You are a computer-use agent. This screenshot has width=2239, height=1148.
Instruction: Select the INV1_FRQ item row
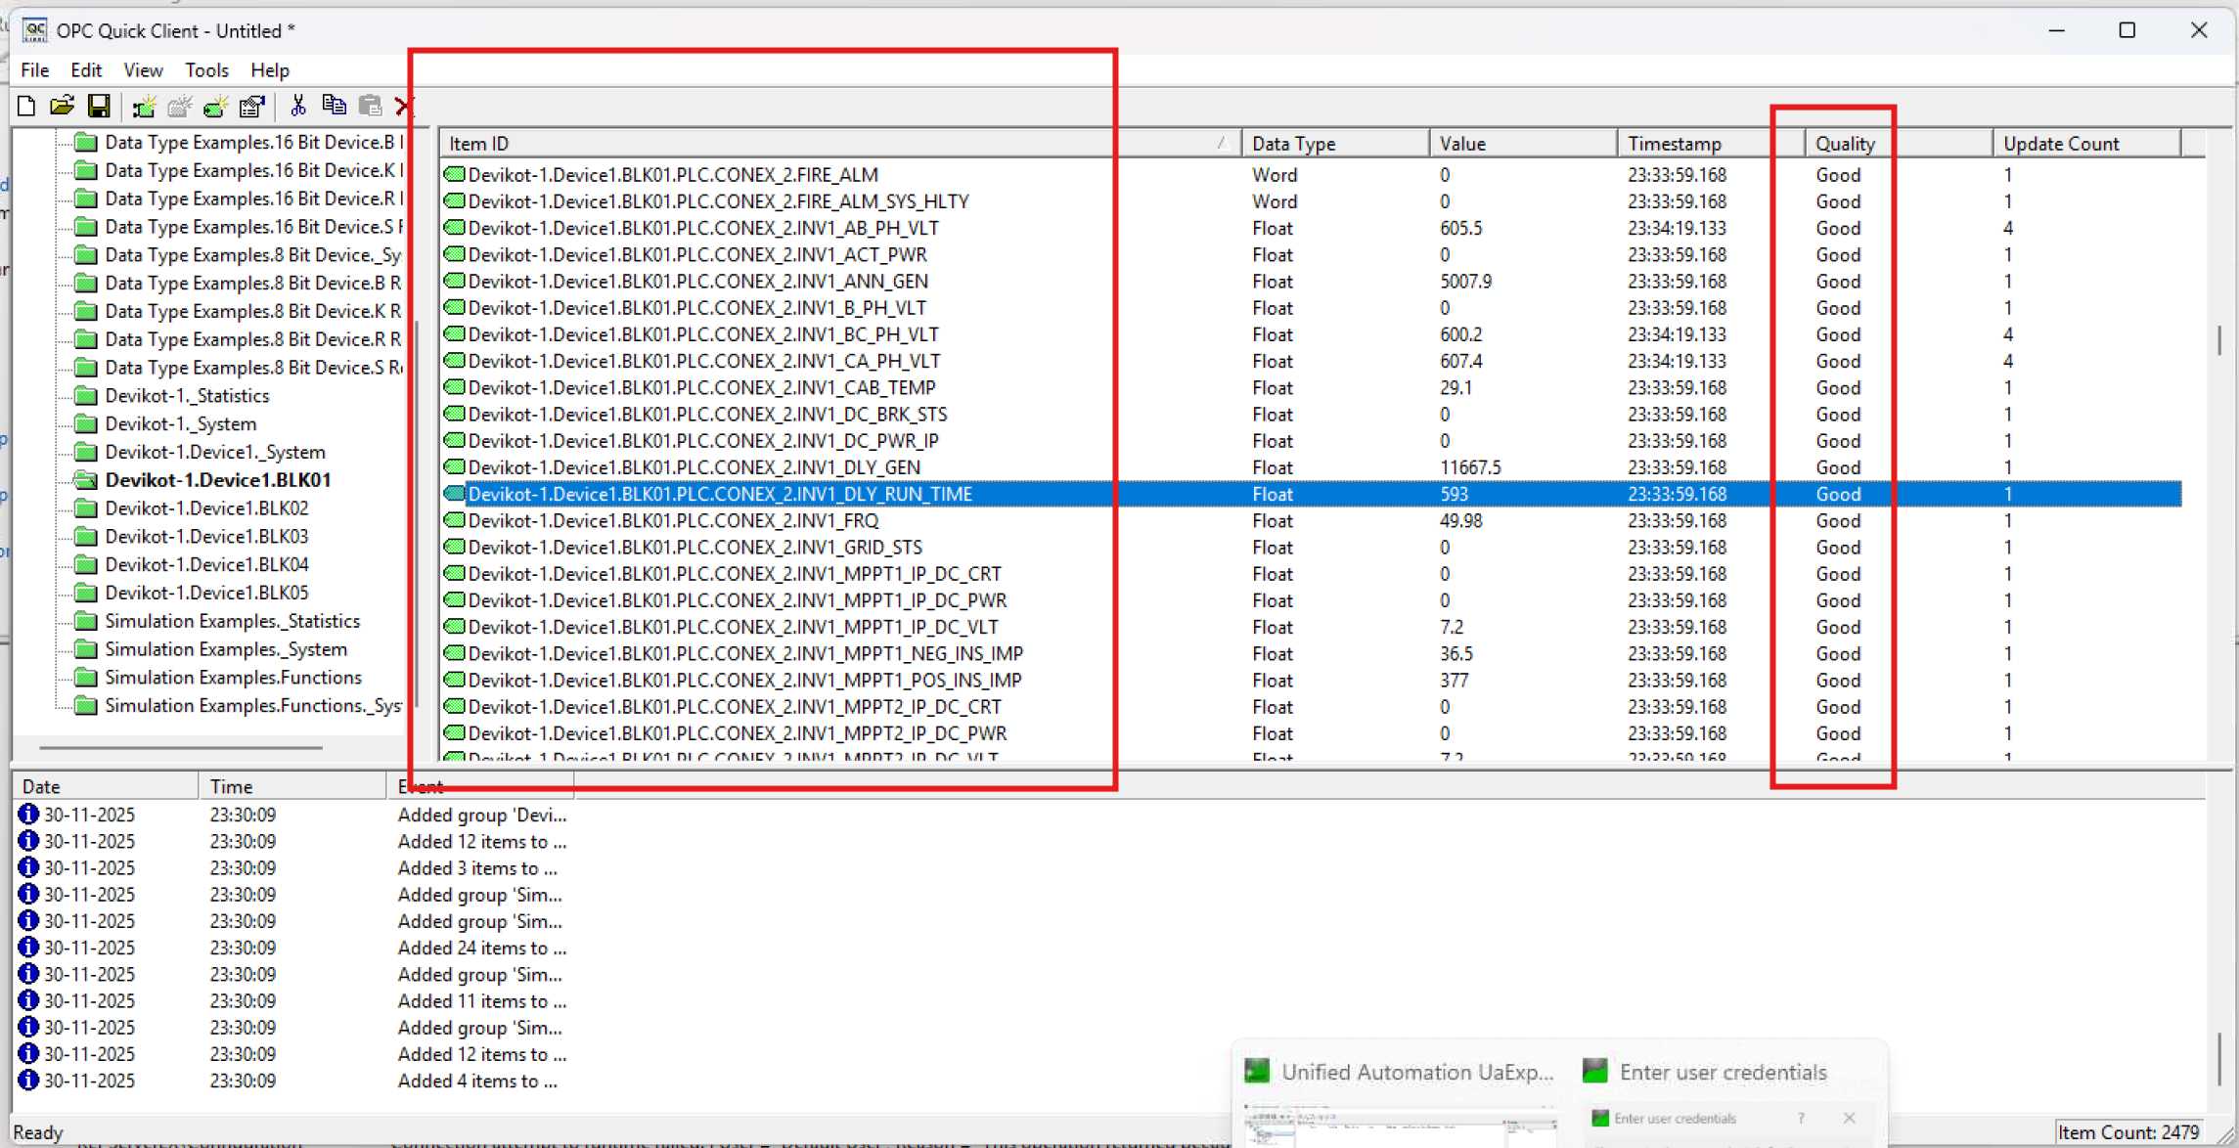point(673,521)
